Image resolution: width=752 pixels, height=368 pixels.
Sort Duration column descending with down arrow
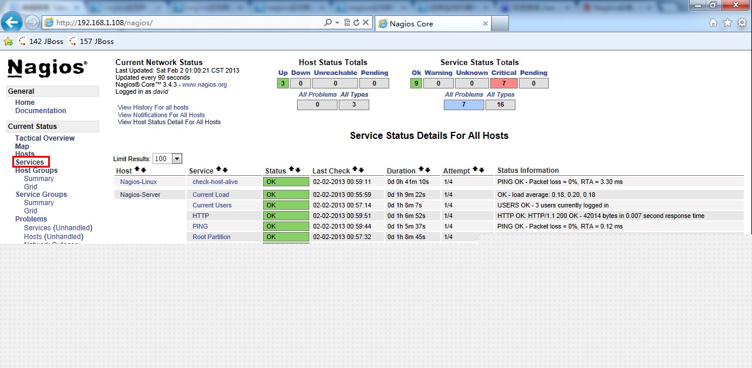[427, 170]
